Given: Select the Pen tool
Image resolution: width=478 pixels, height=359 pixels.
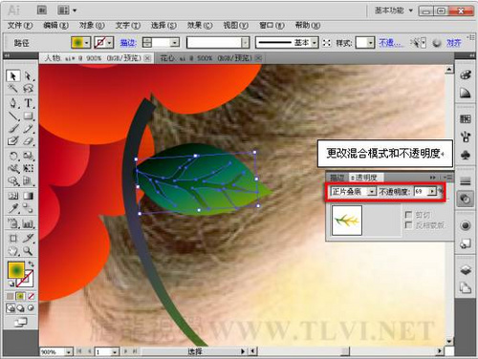Looking at the screenshot, I should tap(13, 103).
